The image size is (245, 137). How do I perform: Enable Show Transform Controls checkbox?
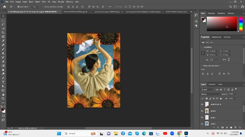coord(43,7)
